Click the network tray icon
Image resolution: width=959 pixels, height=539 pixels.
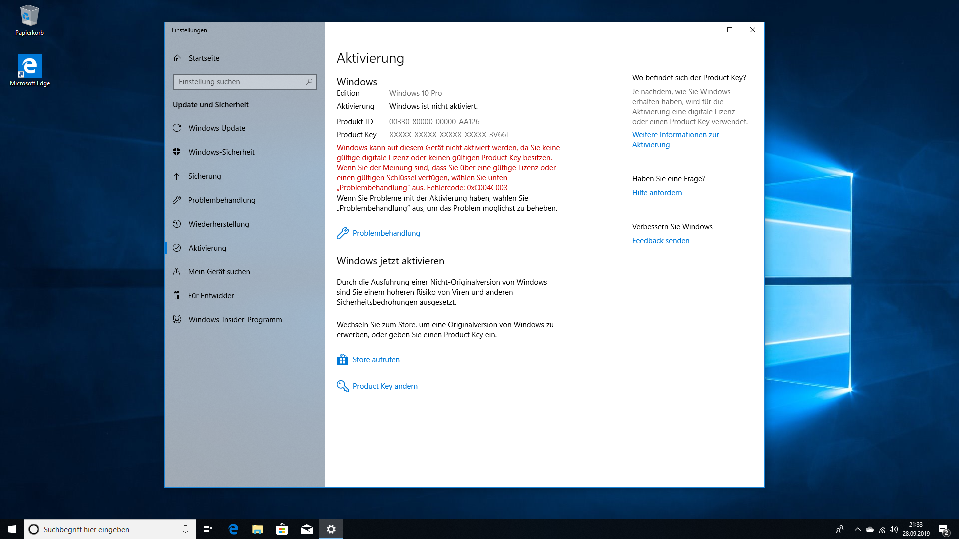882,529
